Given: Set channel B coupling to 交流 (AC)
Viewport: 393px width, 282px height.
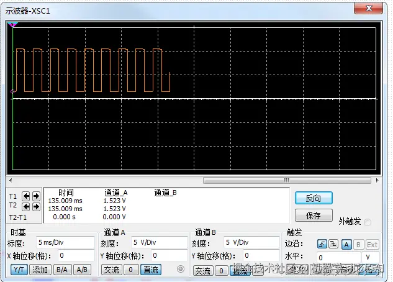Looking at the screenshot, I should [x=203, y=271].
